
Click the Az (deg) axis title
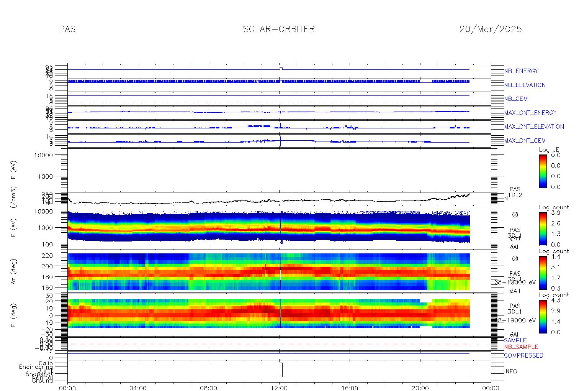(x=13, y=272)
